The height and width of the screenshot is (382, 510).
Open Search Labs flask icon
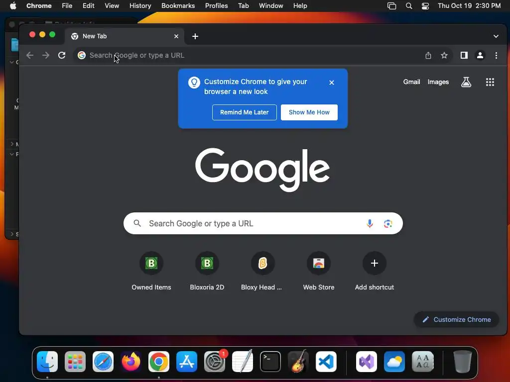click(x=466, y=82)
